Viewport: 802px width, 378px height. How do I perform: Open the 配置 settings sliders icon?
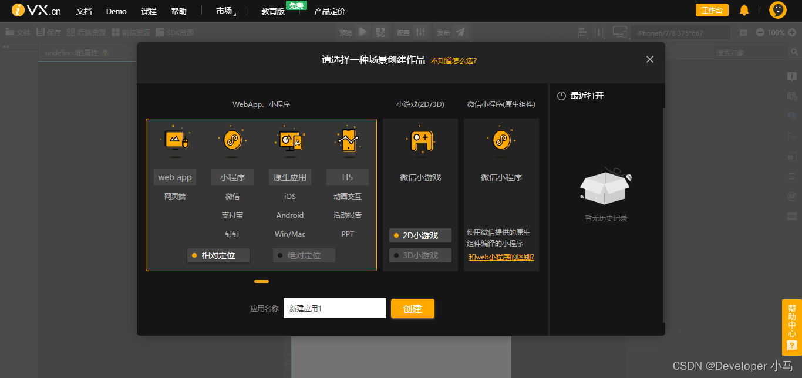[420, 32]
